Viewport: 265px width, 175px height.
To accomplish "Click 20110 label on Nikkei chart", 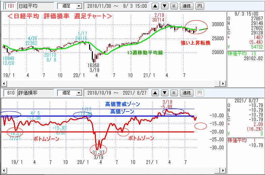I will point(50,55).
